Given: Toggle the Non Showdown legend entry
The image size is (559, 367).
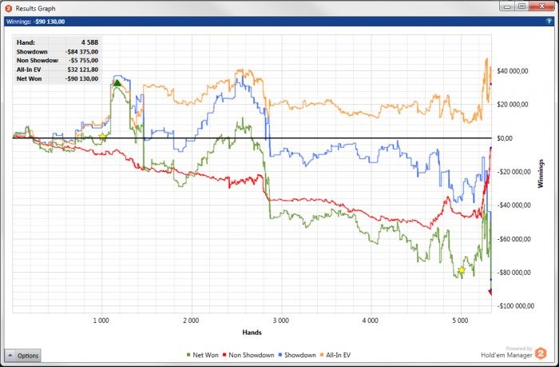Looking at the screenshot, I should [248, 355].
